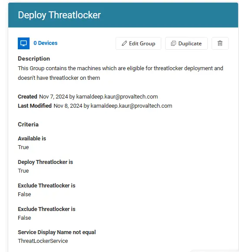239x252 pixels.
Task: Click the blue monitor devices icon
Action: tap(23, 43)
